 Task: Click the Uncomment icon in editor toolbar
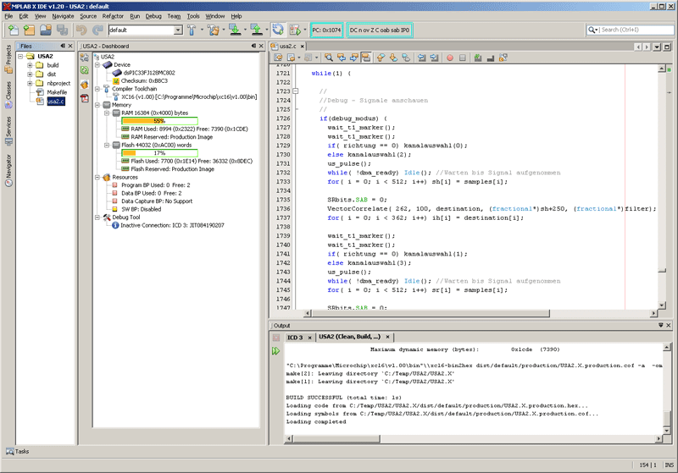point(491,58)
